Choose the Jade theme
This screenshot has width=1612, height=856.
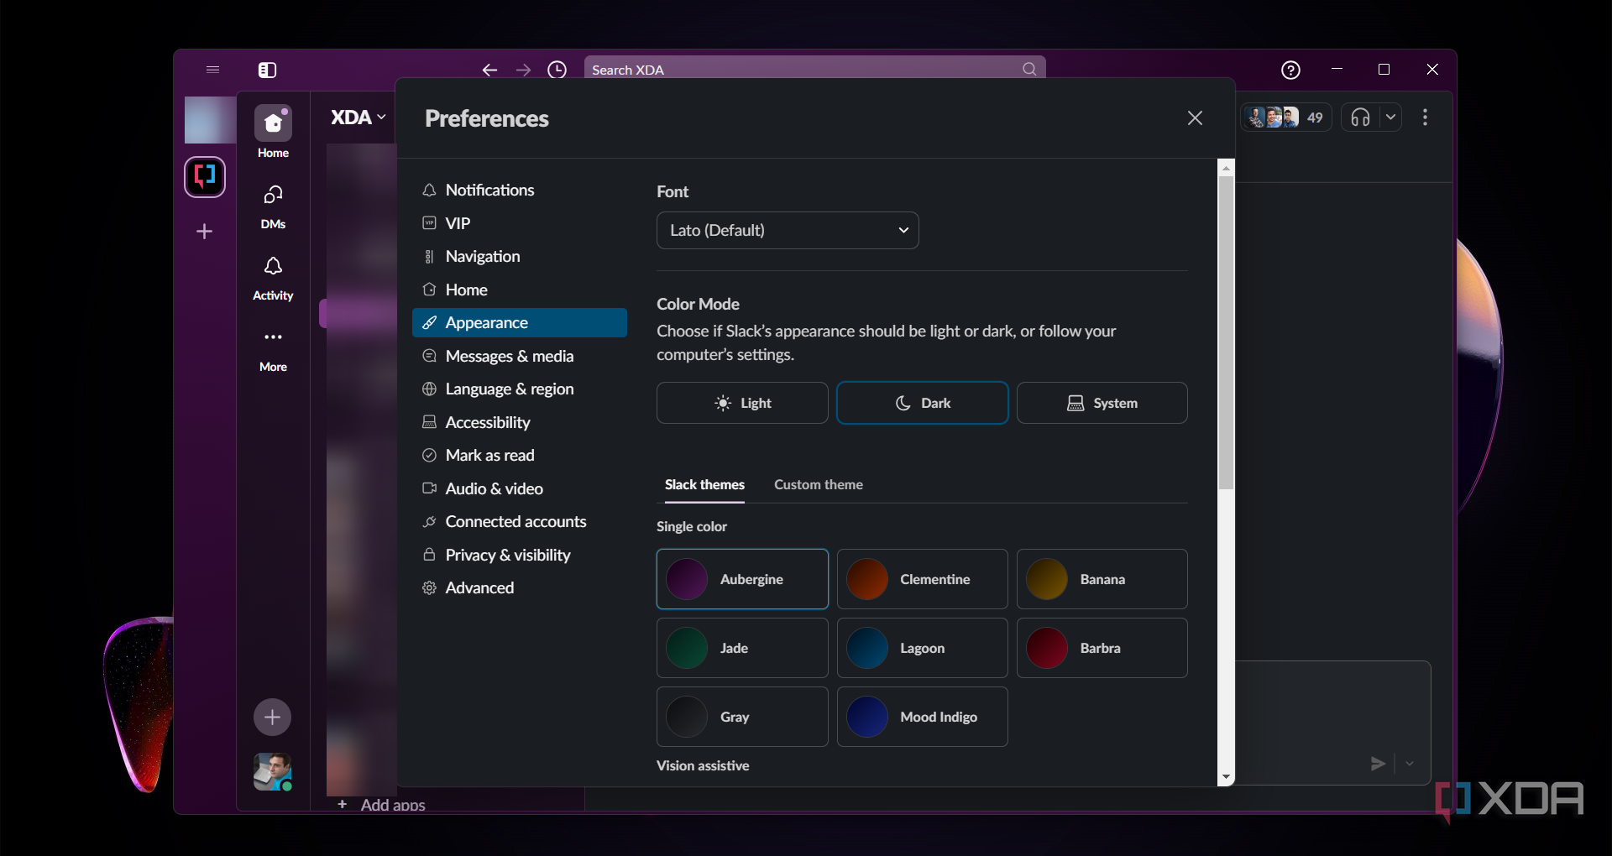click(742, 648)
